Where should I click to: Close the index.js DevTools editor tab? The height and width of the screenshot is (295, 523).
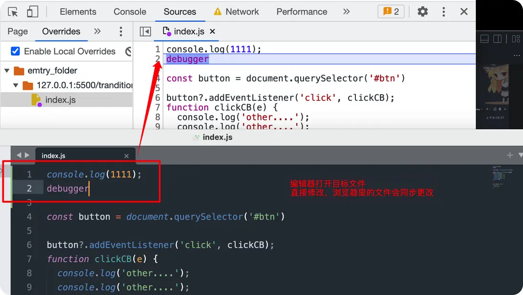(212, 31)
